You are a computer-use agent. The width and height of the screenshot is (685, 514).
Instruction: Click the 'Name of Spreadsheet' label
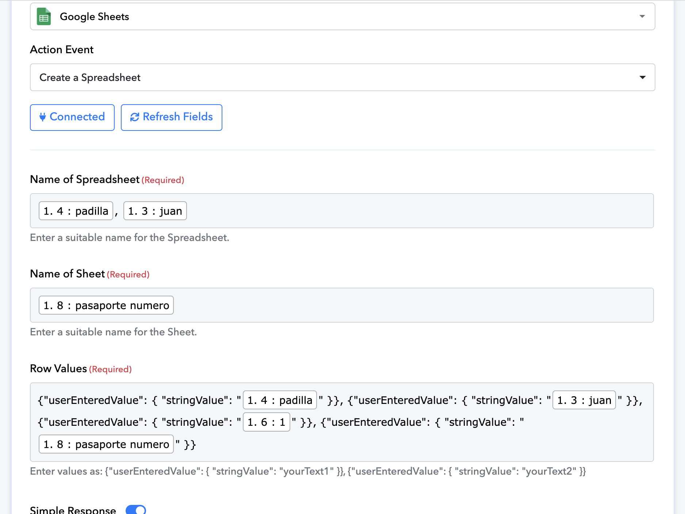[85, 179]
